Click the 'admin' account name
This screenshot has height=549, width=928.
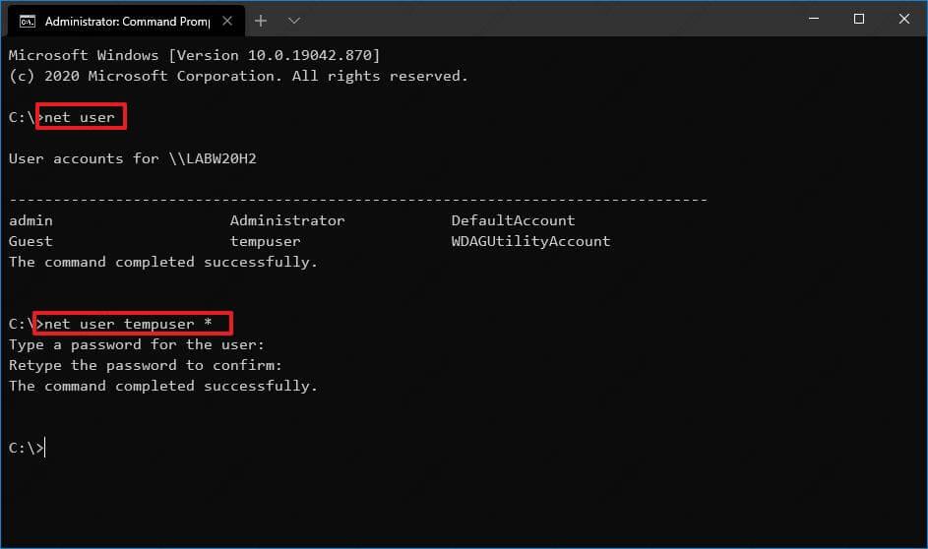31,220
